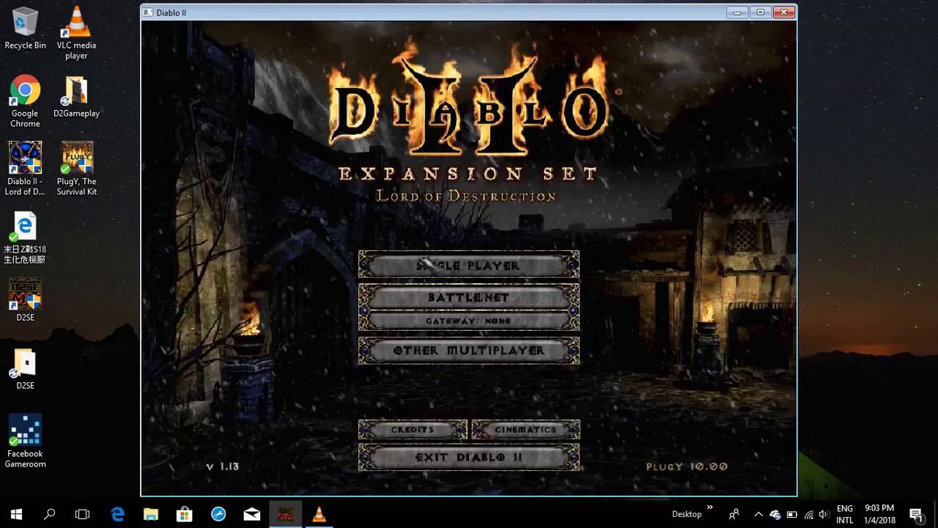Switch to VLC taskbar item
938x528 pixels.
[319, 514]
